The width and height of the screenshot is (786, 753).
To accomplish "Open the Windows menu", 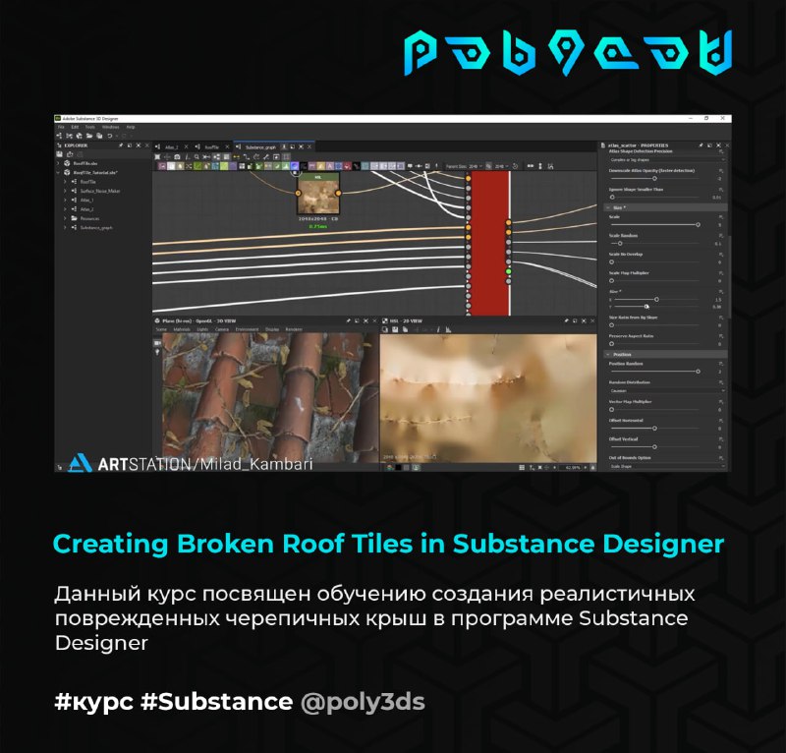I will coord(111,127).
